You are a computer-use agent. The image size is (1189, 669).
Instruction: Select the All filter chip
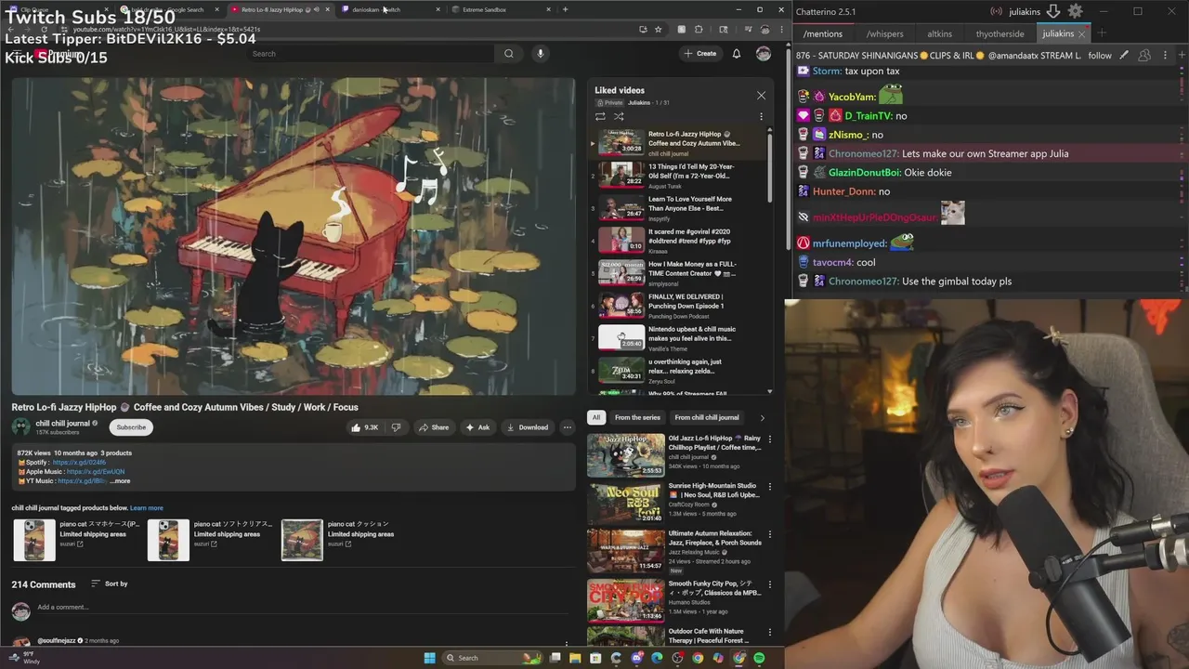pyautogui.click(x=596, y=417)
